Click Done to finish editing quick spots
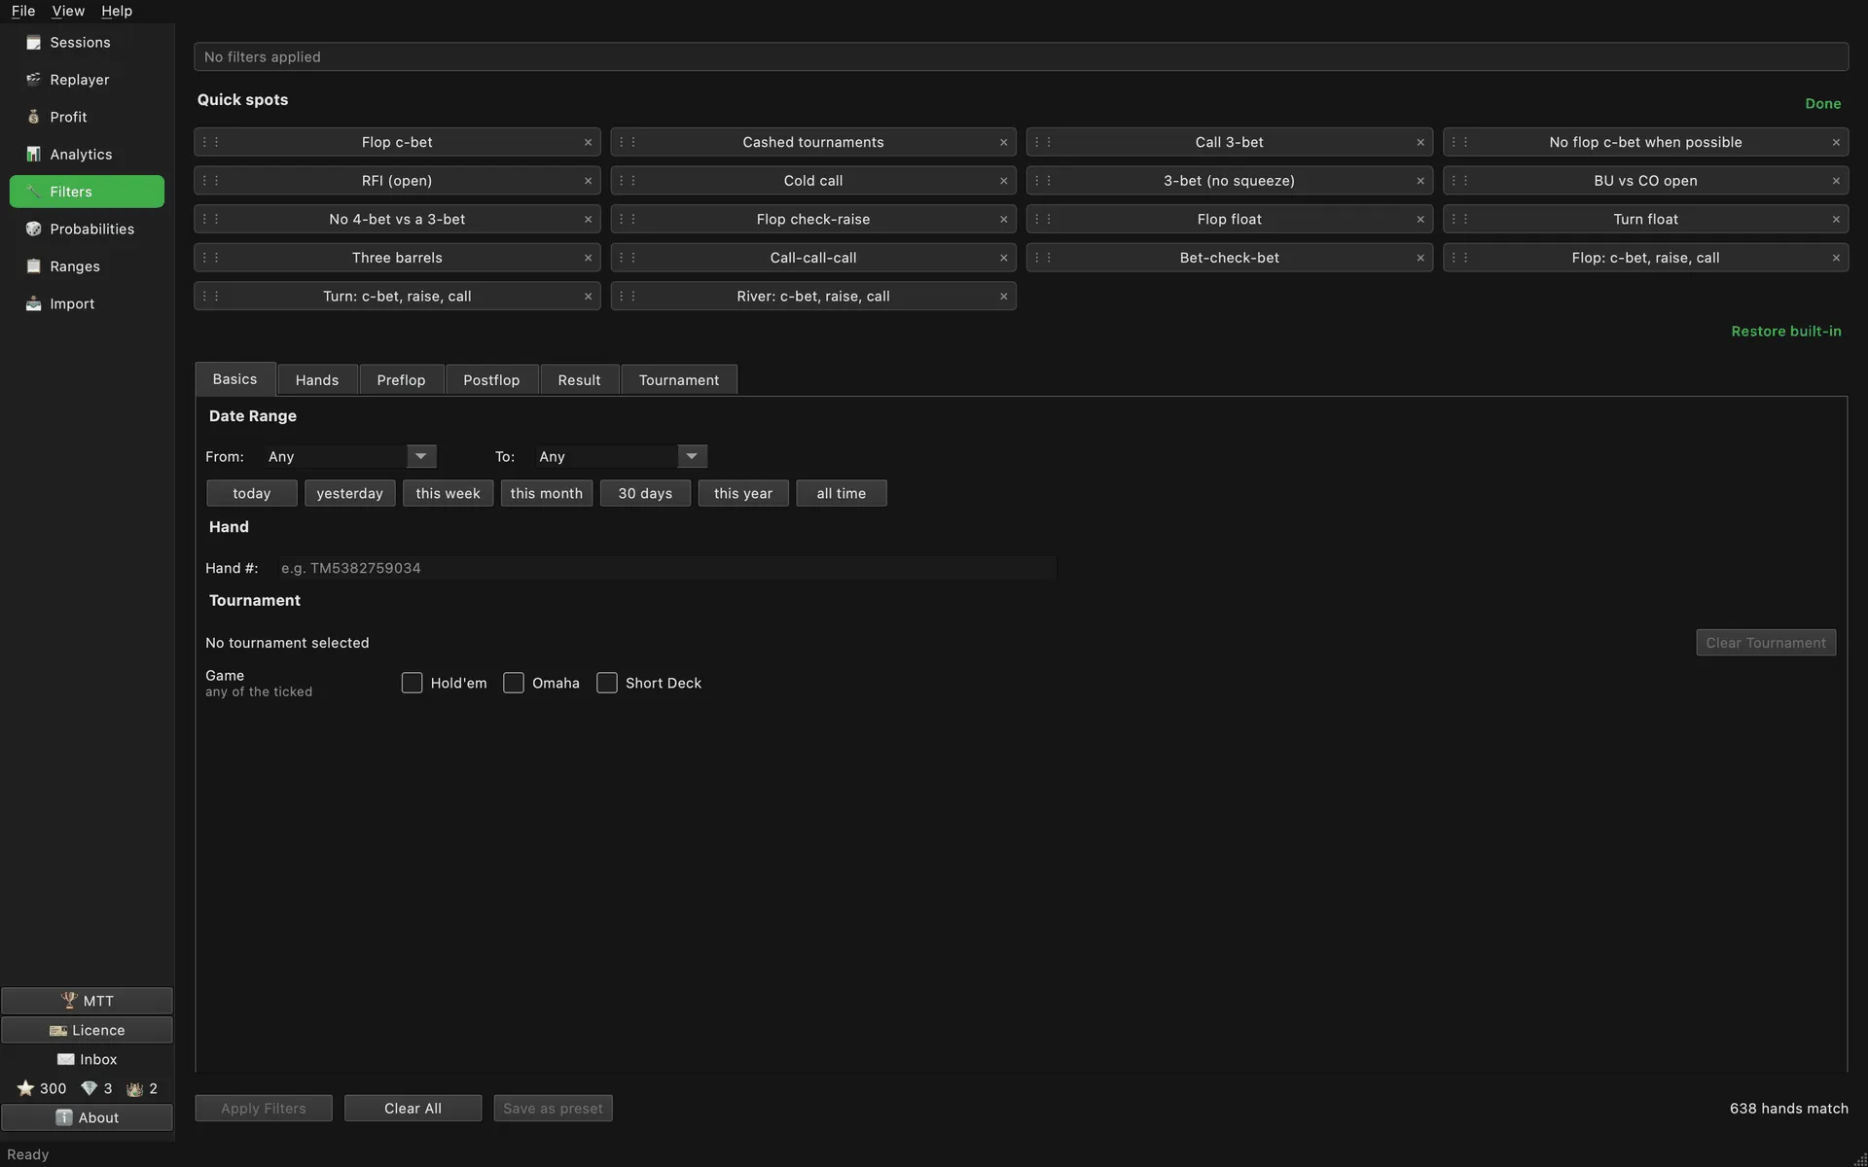 (1823, 104)
